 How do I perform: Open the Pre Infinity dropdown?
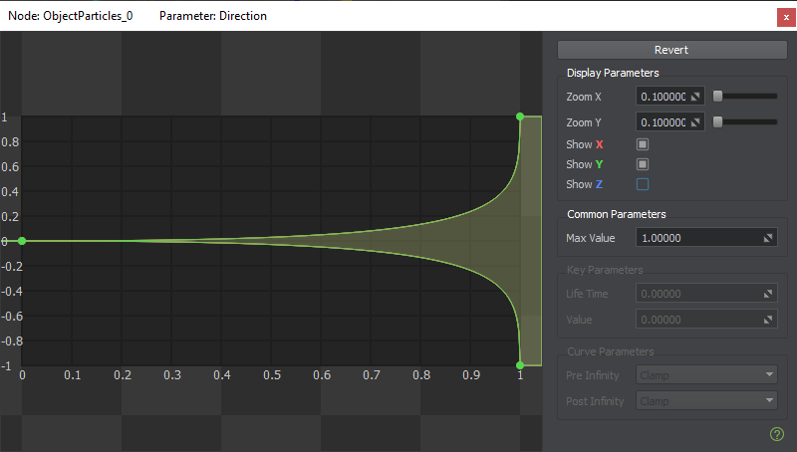coord(705,375)
